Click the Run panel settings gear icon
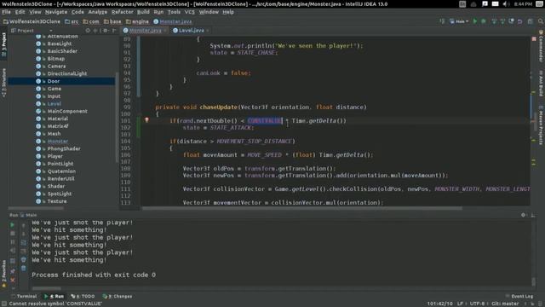The width and height of the screenshot is (545, 307). (x=523, y=215)
